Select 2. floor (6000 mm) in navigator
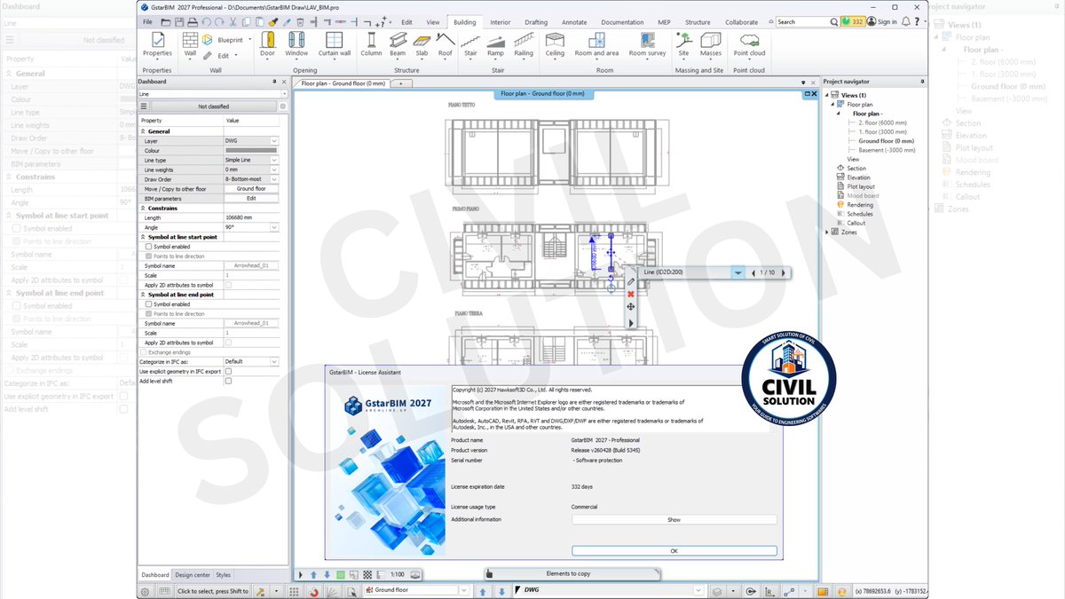This screenshot has width=1065, height=599. tap(883, 122)
